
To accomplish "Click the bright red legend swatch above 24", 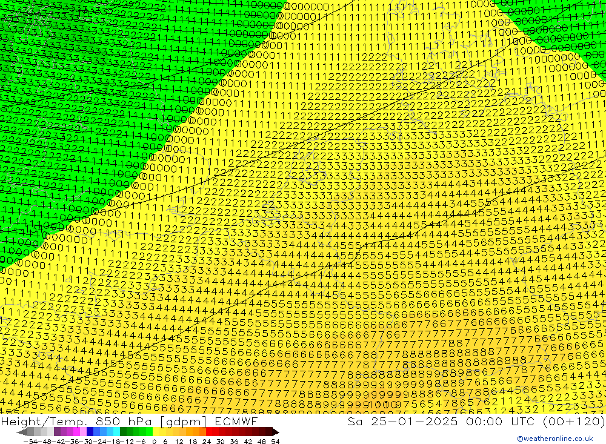I will click(209, 432).
